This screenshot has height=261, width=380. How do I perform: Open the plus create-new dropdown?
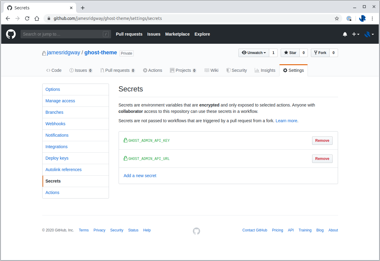[356, 34]
